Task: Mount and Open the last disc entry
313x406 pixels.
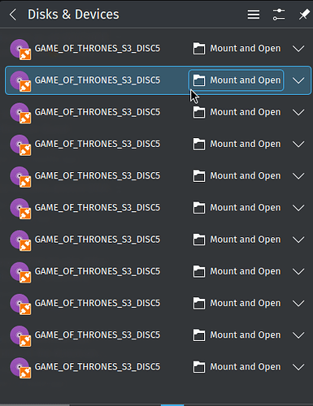Action: click(x=237, y=367)
